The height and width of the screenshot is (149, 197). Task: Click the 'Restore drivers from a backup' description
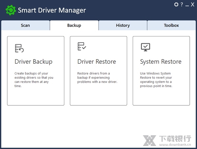point(97,77)
